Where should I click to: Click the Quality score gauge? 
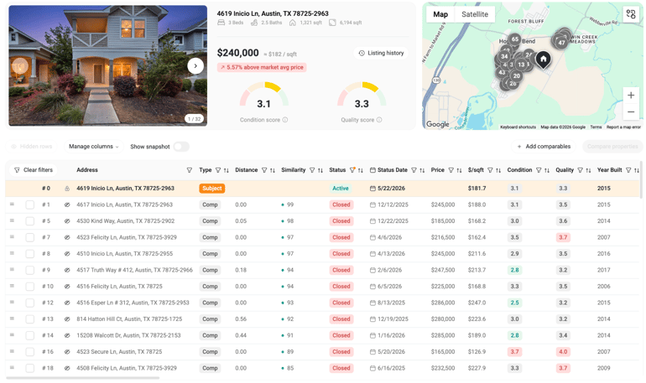point(362,95)
